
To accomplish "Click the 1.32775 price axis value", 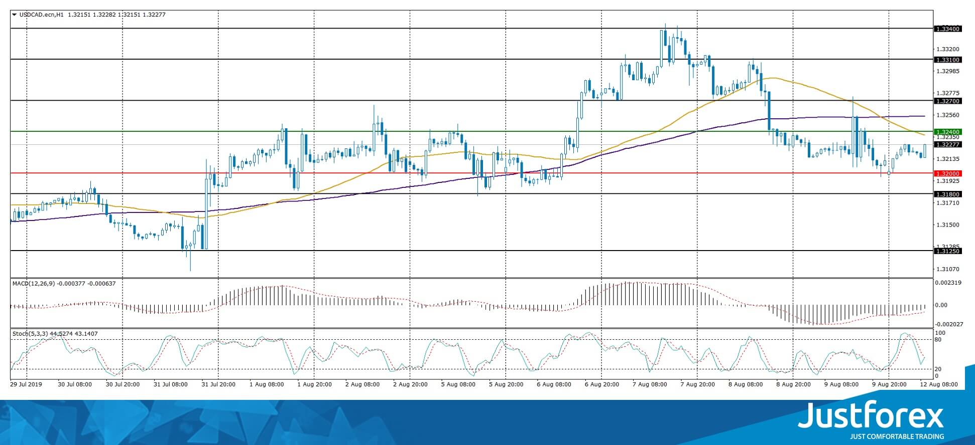I will (947, 93).
